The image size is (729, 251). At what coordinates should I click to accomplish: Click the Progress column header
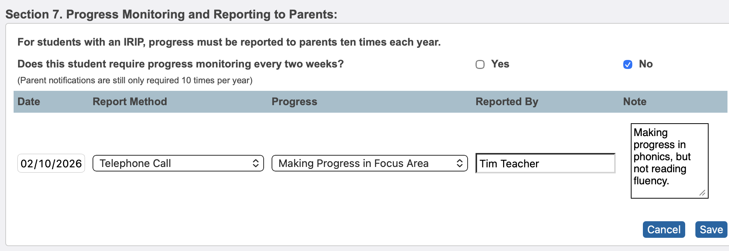[294, 101]
